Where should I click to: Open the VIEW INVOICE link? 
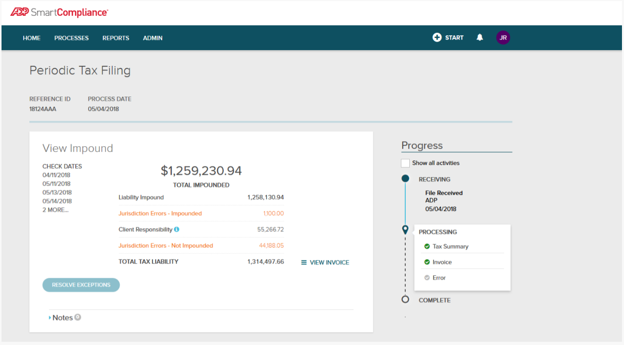point(325,263)
